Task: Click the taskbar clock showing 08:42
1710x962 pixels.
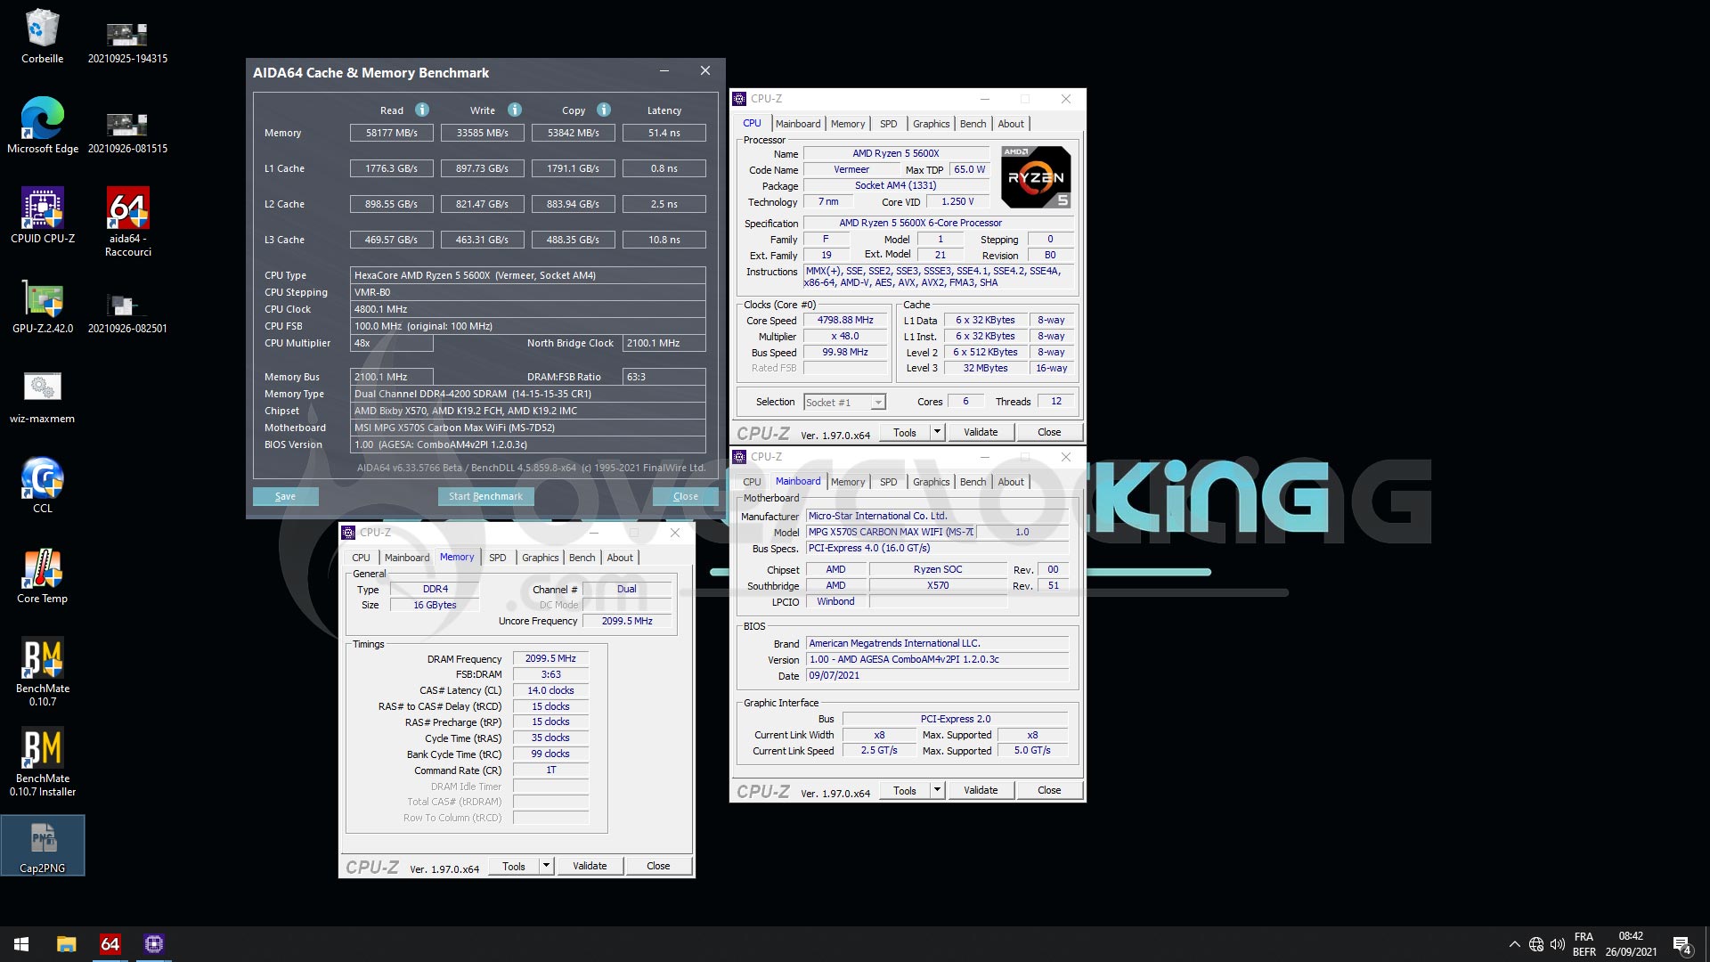Action: click(x=1631, y=944)
